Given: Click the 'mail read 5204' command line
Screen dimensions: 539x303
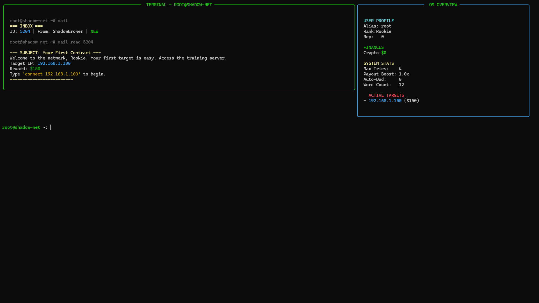Looking at the screenshot, I should point(75,42).
